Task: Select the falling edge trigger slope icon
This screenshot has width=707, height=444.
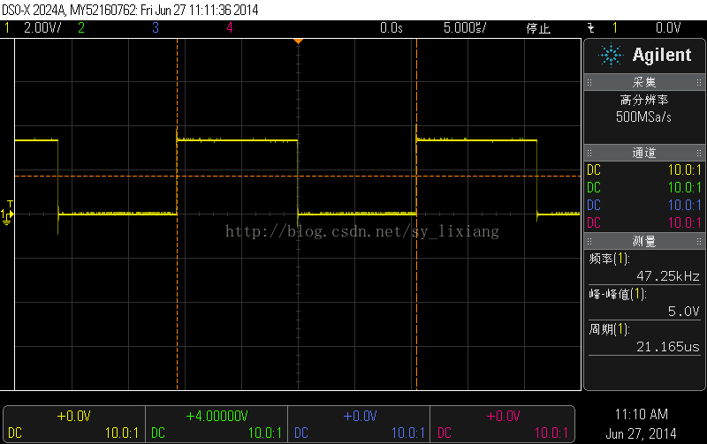Action: click(x=591, y=28)
